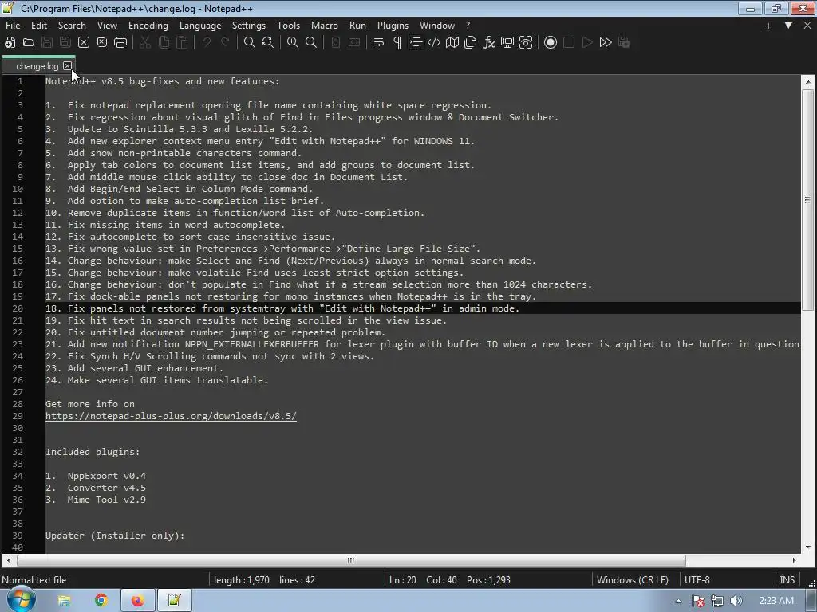
Task: Close the change.log tab with its X
Action: tap(67, 65)
